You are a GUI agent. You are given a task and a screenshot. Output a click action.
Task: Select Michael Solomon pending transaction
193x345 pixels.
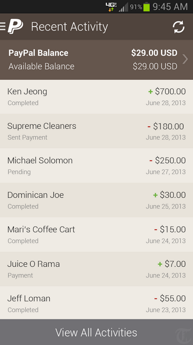[x=96, y=166]
